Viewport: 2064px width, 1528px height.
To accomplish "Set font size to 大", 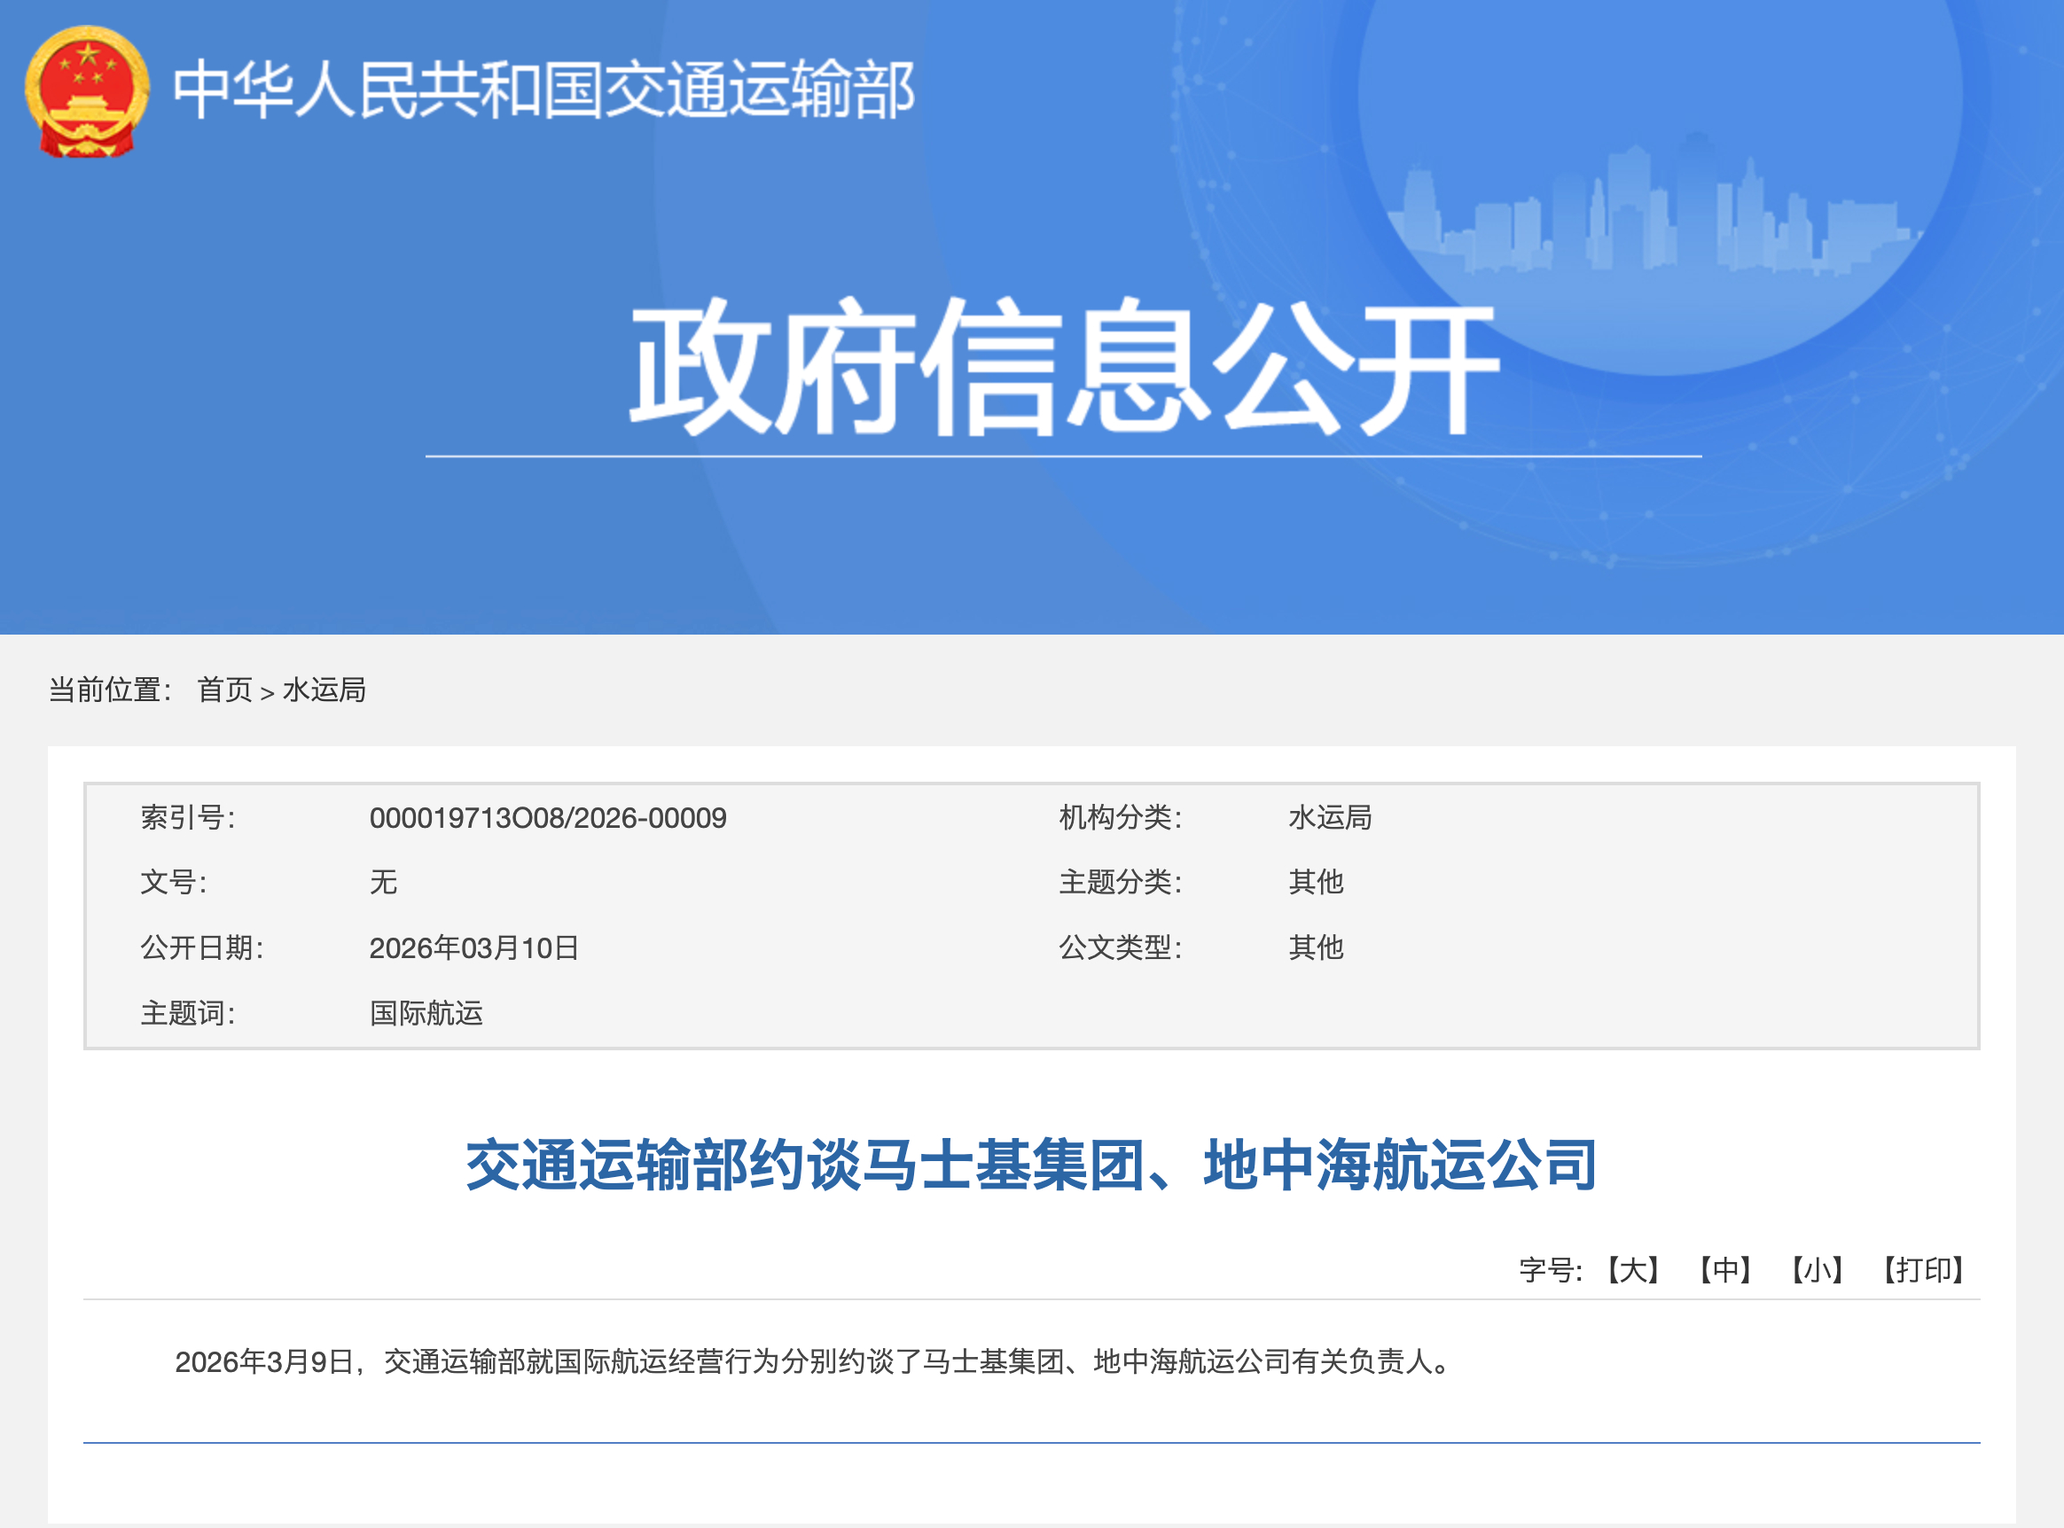I will 1633,1270.
